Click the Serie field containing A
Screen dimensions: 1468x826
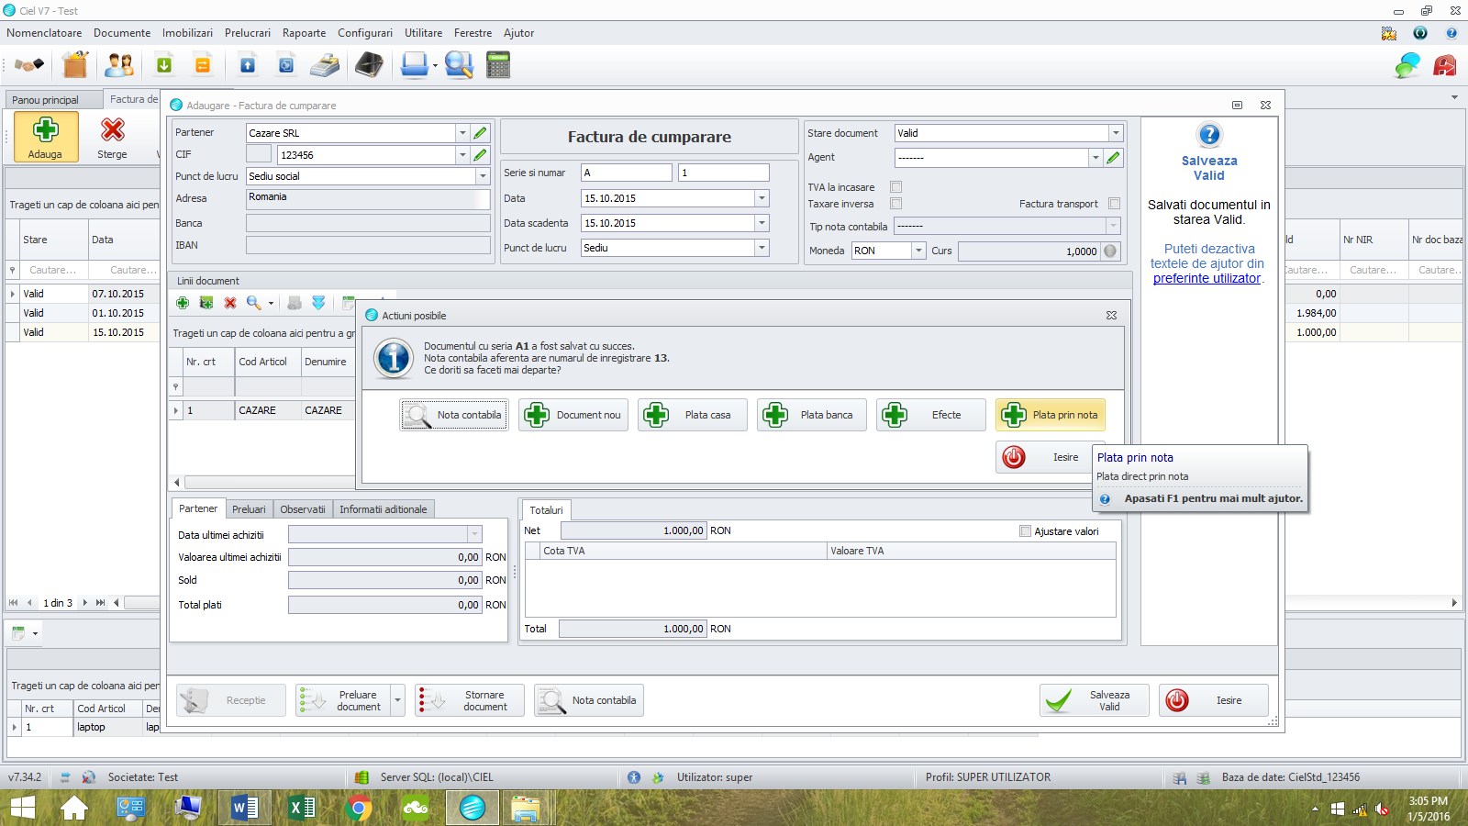[627, 173]
